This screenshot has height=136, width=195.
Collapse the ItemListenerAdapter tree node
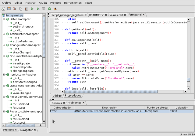pyautogui.click(x=4, y=75)
